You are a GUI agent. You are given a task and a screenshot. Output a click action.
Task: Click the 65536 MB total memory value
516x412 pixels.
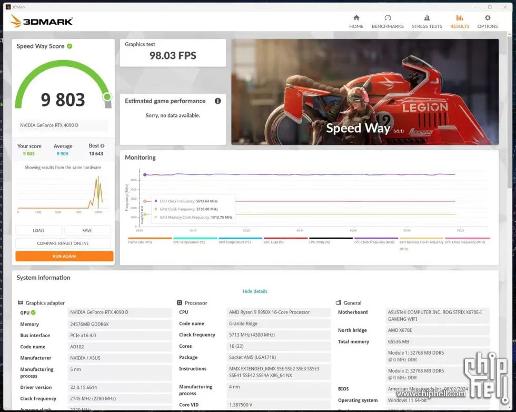point(438,341)
